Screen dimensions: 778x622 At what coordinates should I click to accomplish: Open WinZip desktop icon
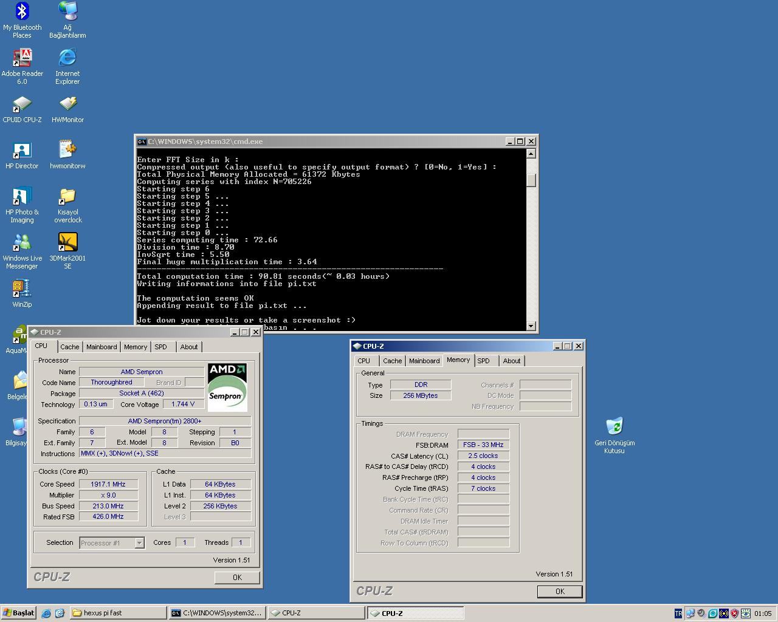[22, 293]
